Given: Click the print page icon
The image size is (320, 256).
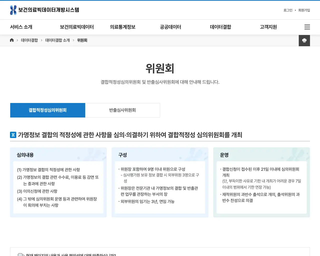Looking at the screenshot, I should tap(304, 40).
